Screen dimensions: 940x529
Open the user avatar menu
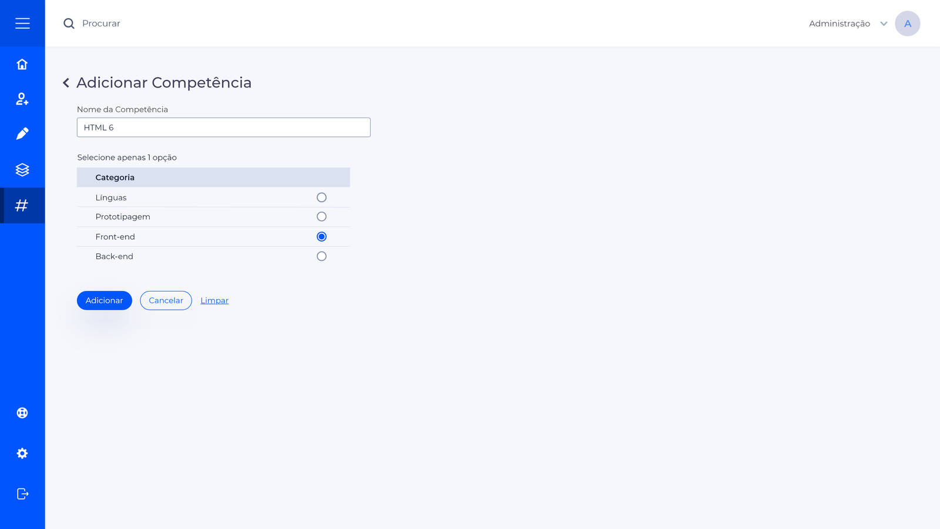pyautogui.click(x=907, y=24)
